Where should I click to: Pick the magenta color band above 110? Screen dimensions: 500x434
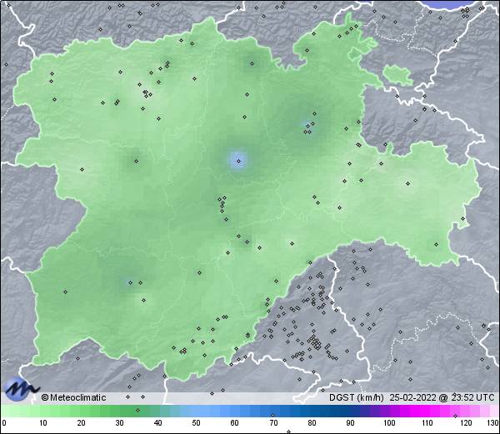click(x=427, y=411)
